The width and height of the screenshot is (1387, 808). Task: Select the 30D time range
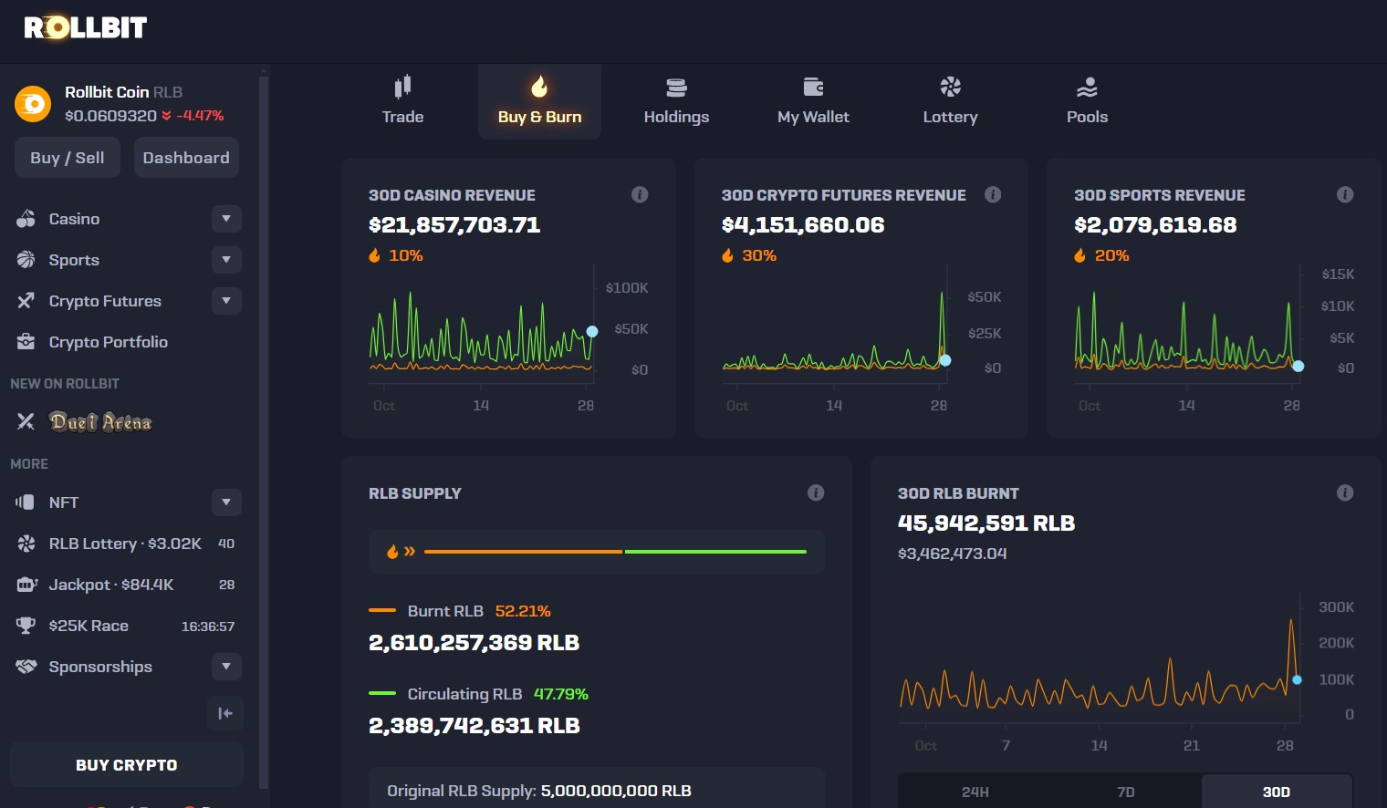coord(1277,792)
